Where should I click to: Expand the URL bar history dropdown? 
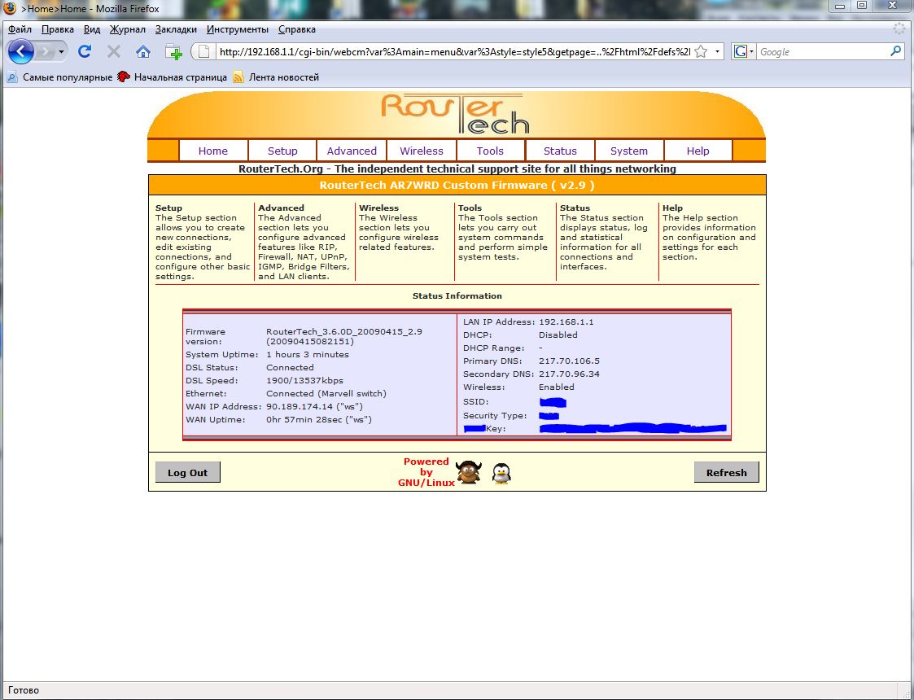pos(717,52)
